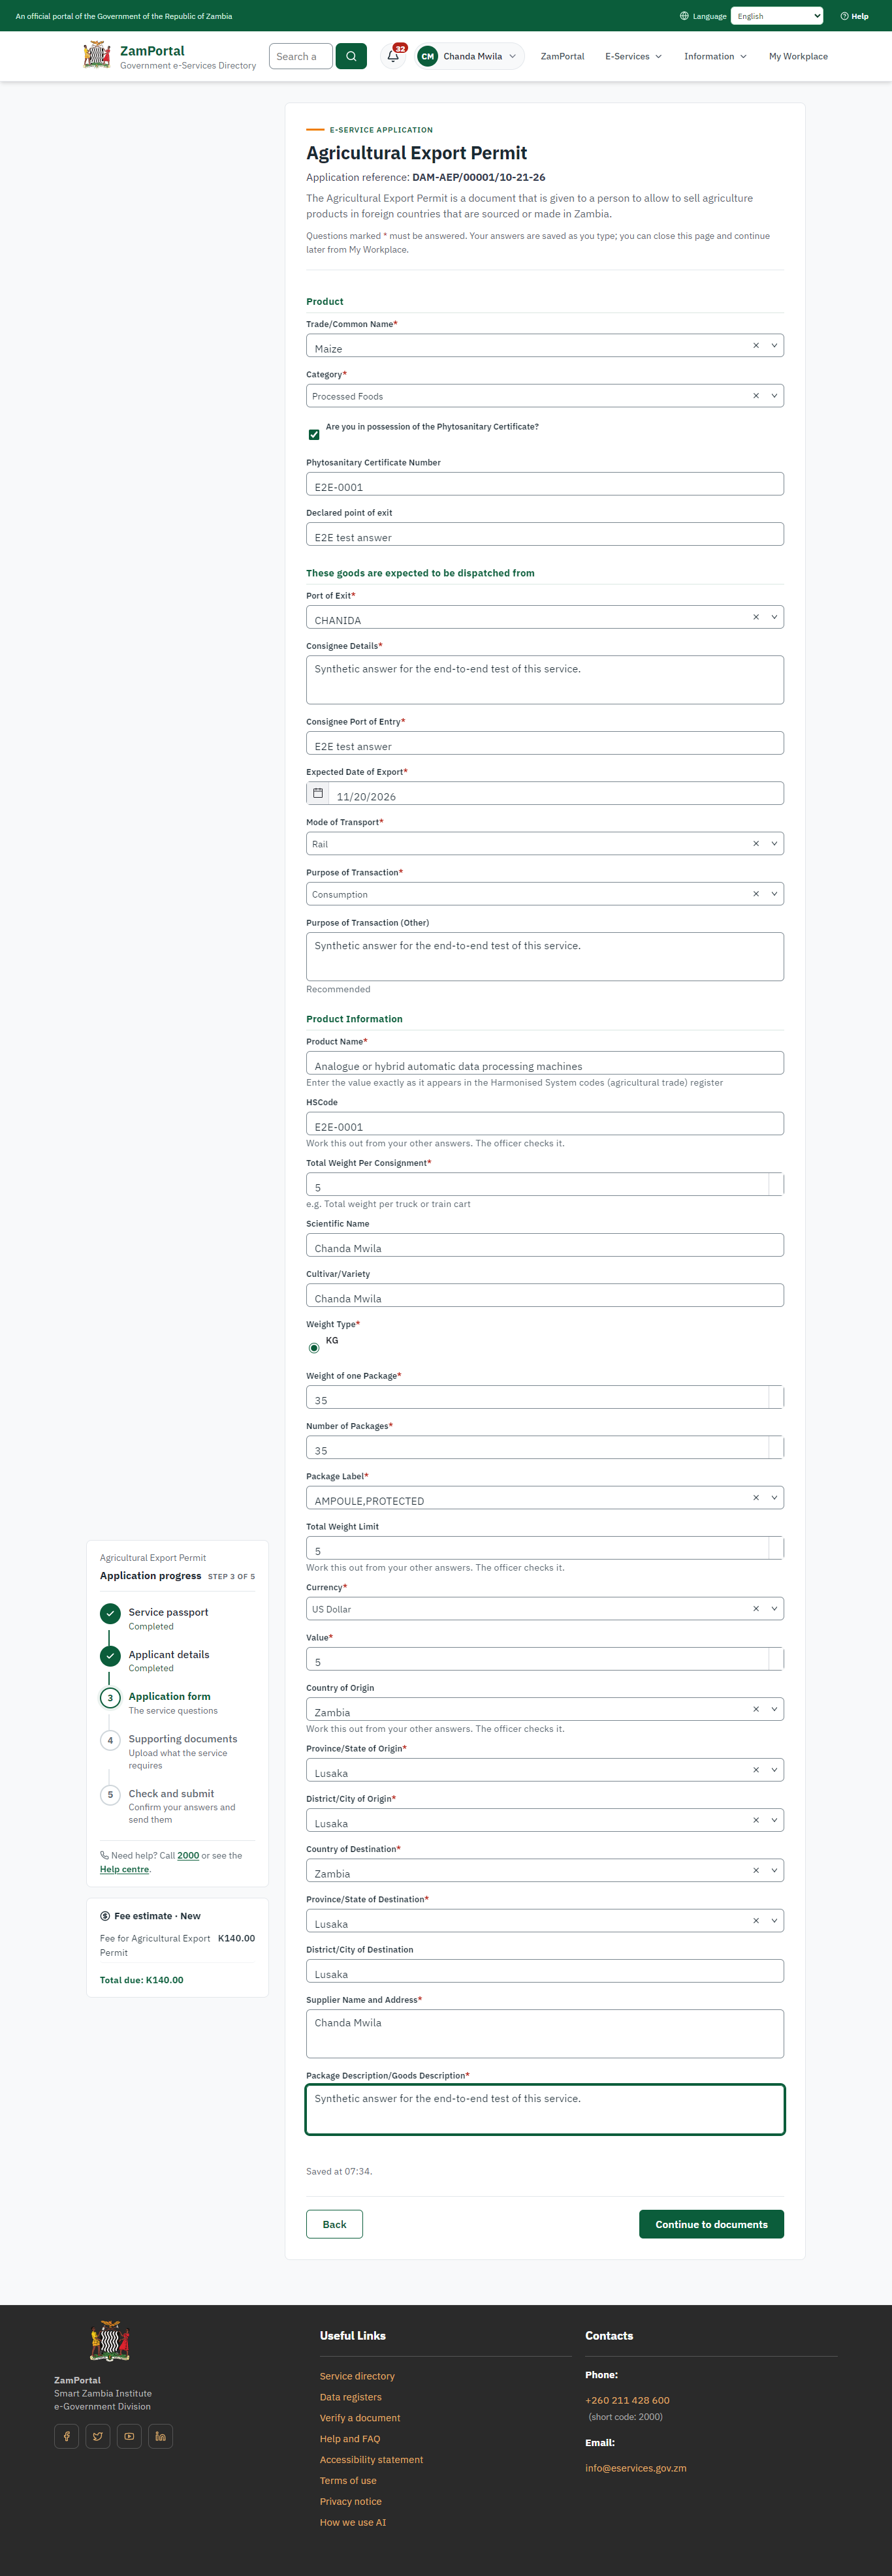
Task: Open the Verify a document link
Action: [x=360, y=2418]
